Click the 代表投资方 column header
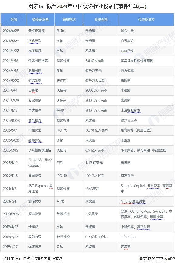This screenshot has height=265, width=175. click(146, 20)
